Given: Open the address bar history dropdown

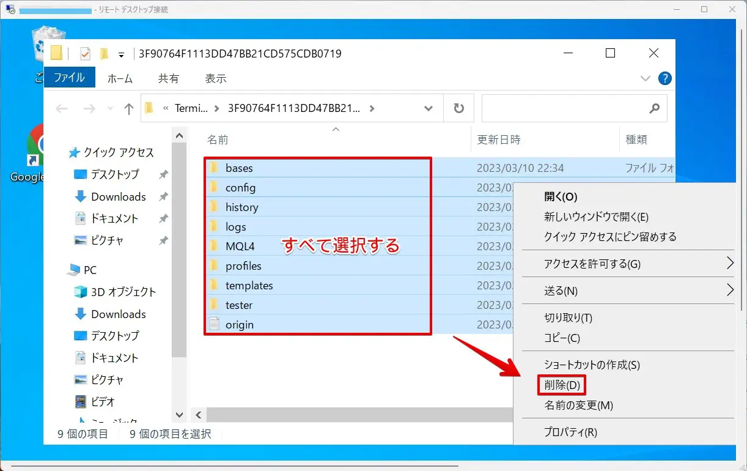Looking at the screenshot, I should (429, 109).
